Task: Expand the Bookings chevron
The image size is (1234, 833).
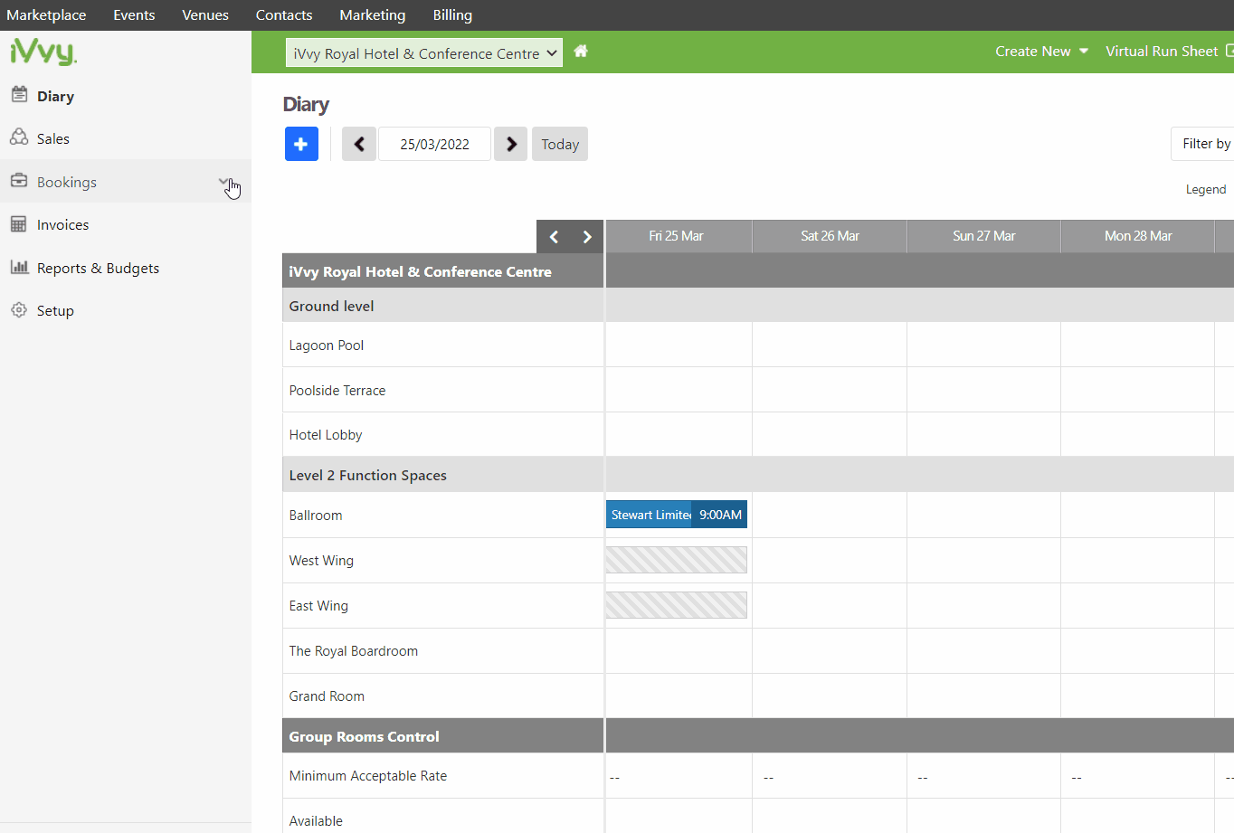Action: pos(224,182)
